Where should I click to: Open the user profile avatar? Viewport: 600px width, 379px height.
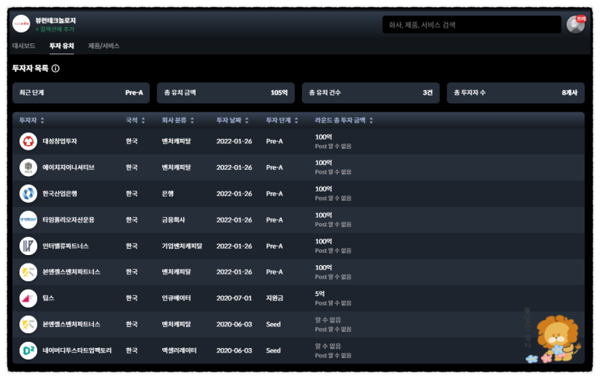click(x=575, y=25)
